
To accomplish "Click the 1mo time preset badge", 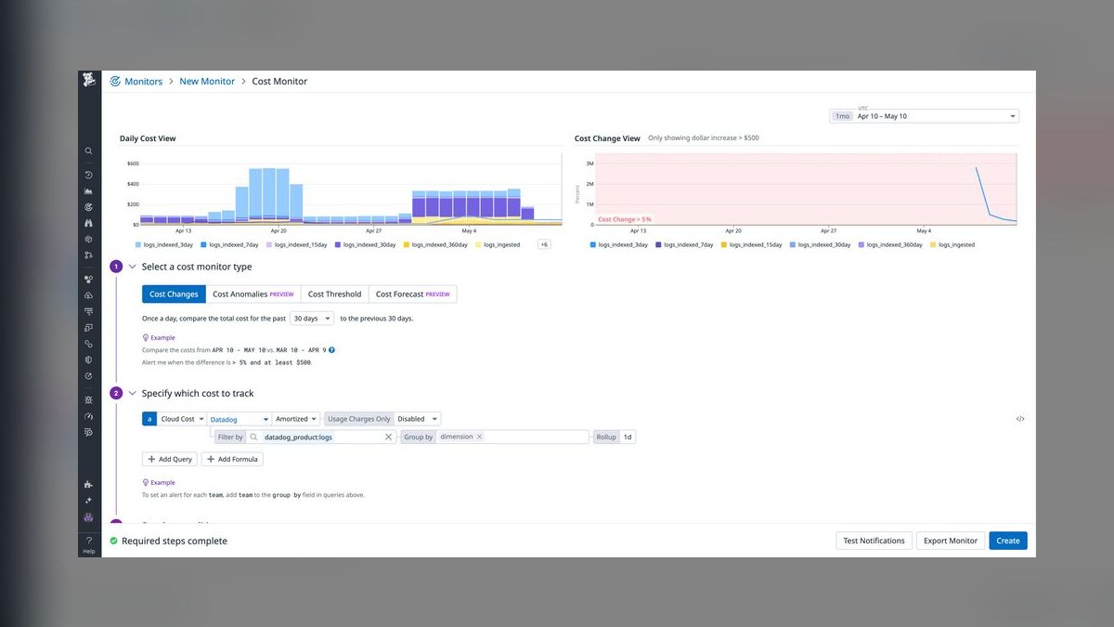I will tap(842, 116).
